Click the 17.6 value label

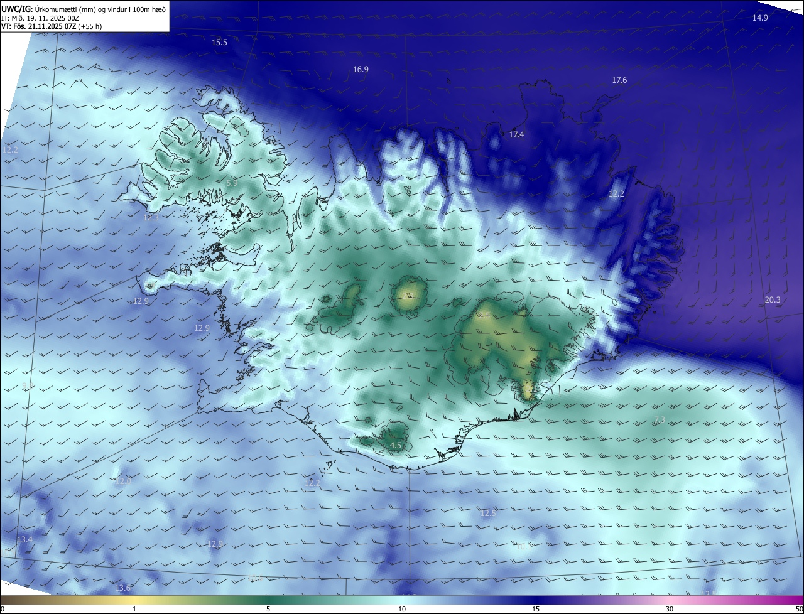pos(619,80)
